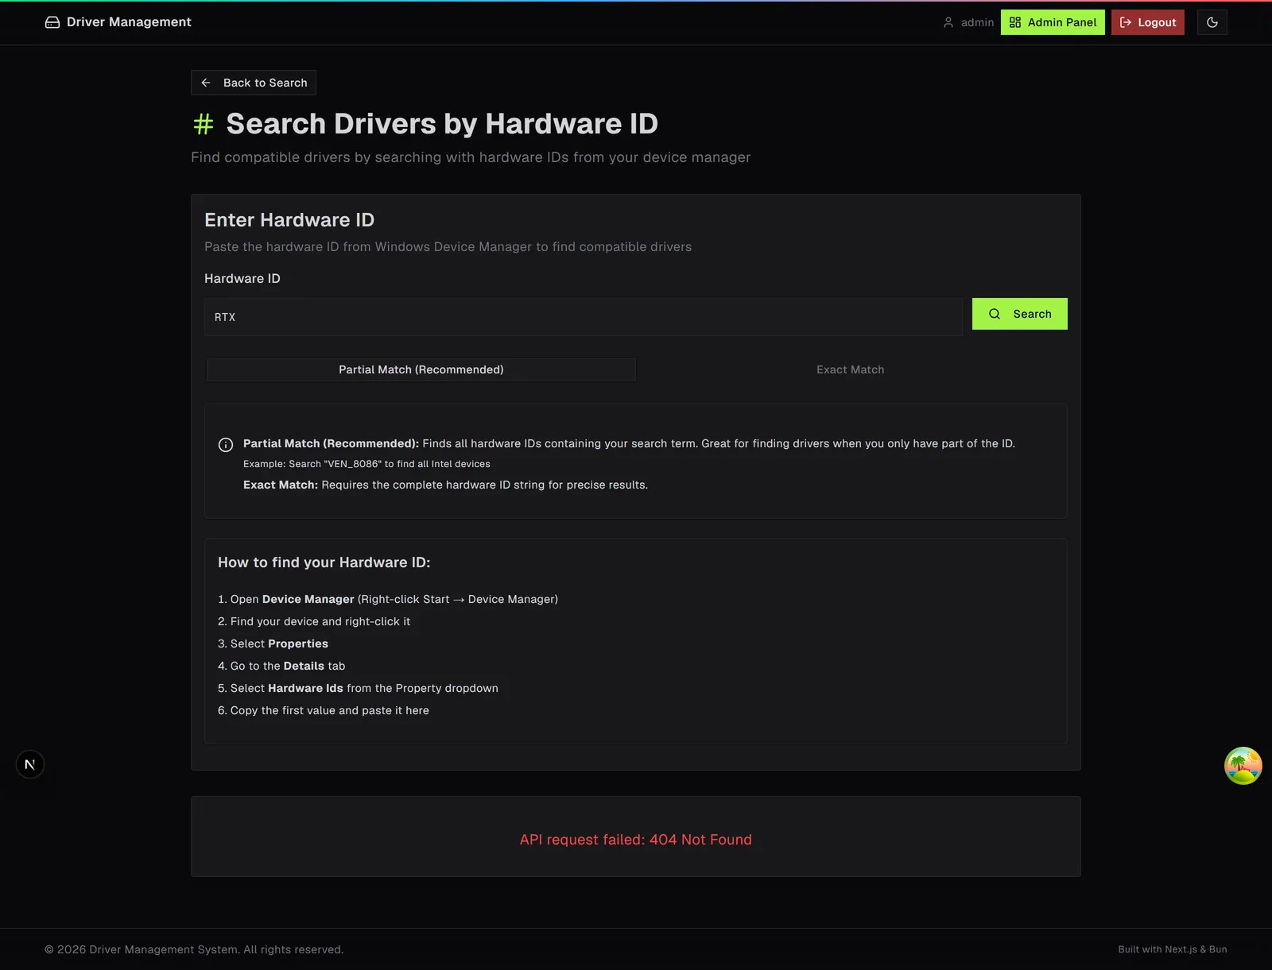The image size is (1272, 970).
Task: Click the How to find your Hardware ID heading
Action: click(324, 562)
